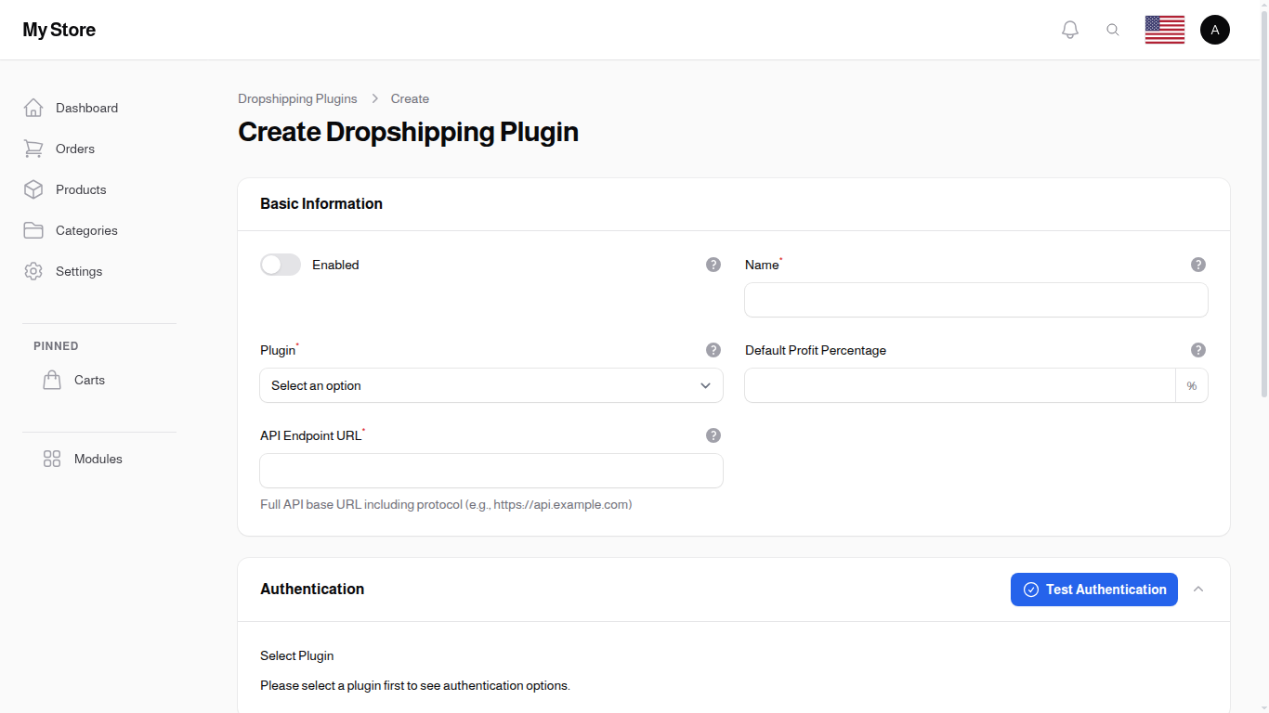Open the Modules section

(x=98, y=459)
